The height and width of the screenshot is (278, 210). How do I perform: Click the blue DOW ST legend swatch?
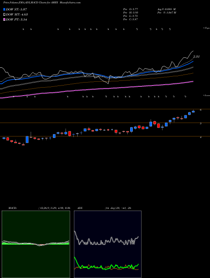coord(5,9)
